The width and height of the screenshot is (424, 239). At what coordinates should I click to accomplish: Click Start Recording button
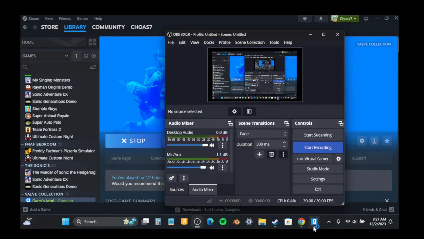(x=318, y=147)
